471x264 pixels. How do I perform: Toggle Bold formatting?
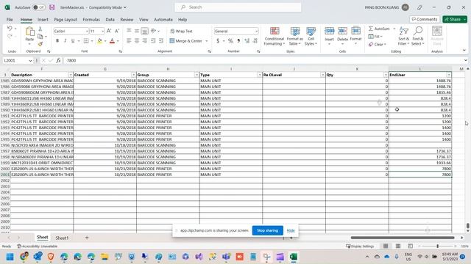57,41
